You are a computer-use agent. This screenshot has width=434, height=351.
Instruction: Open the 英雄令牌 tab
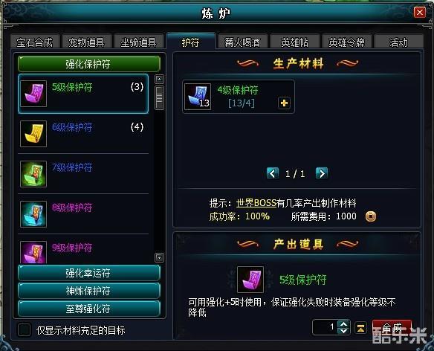[346, 42]
